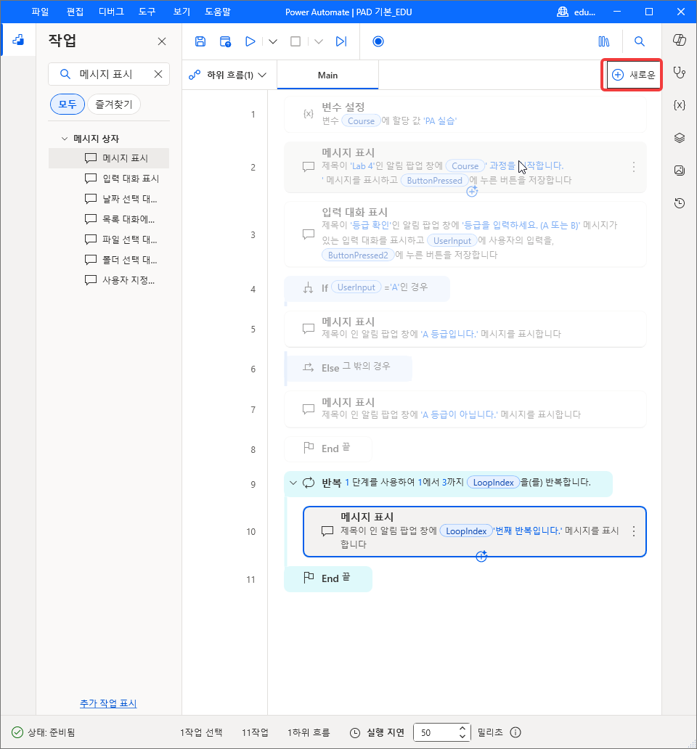Open the Images panel icon
697x749 pixels.
680,171
